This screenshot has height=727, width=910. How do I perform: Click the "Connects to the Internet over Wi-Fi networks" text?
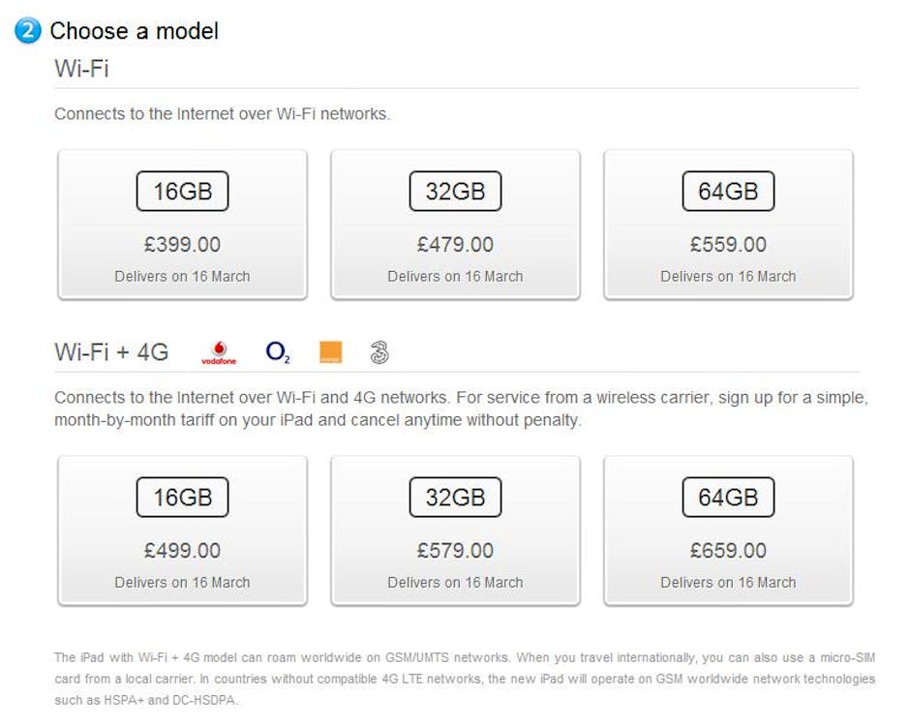[x=223, y=114]
